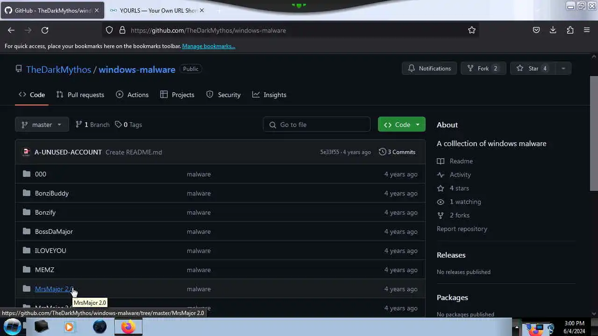View the 0 Tags link

click(x=128, y=125)
